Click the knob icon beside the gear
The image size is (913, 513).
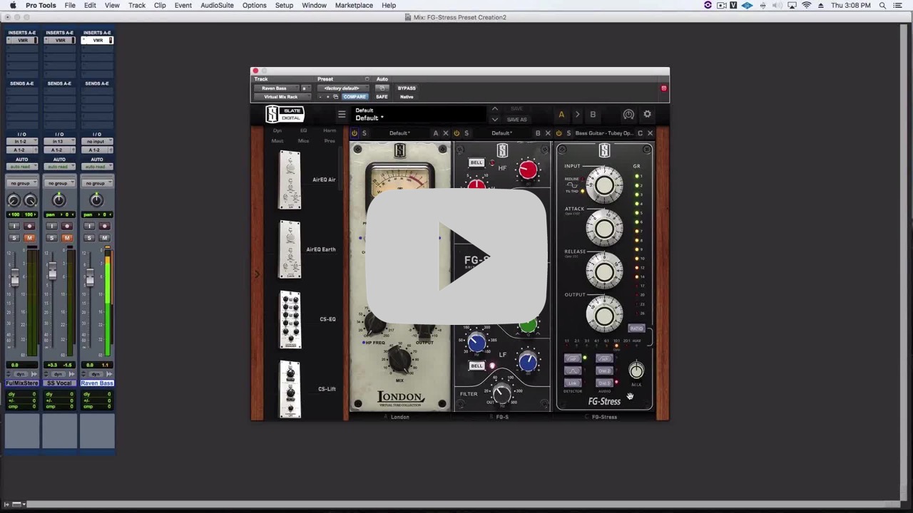(x=628, y=115)
